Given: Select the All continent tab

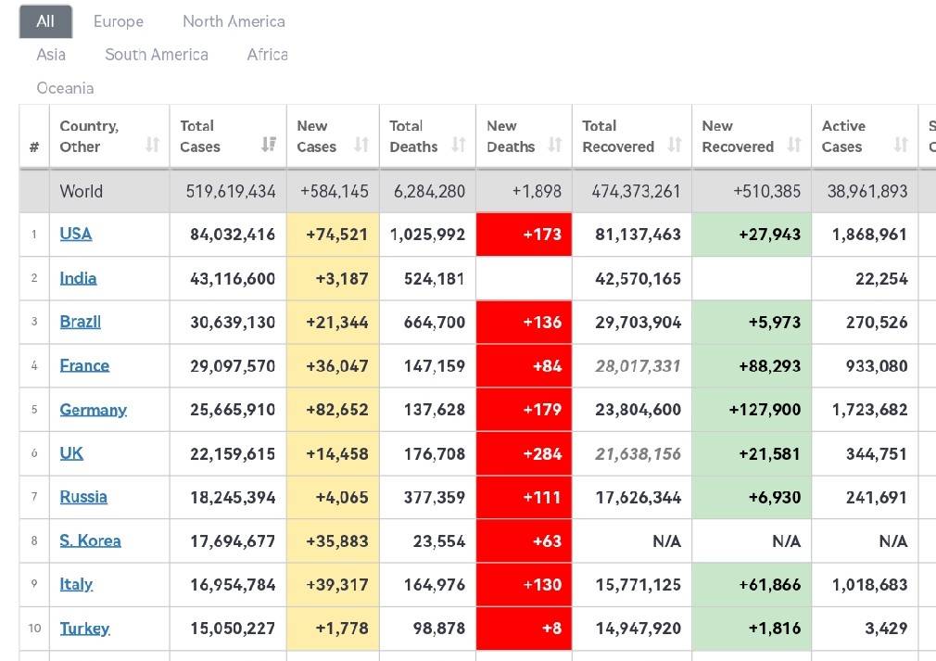Looking at the screenshot, I should click(45, 21).
